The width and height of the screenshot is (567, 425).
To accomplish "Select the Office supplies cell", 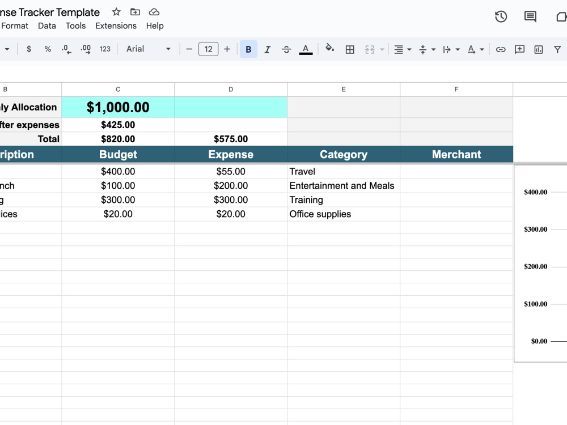I will point(344,214).
